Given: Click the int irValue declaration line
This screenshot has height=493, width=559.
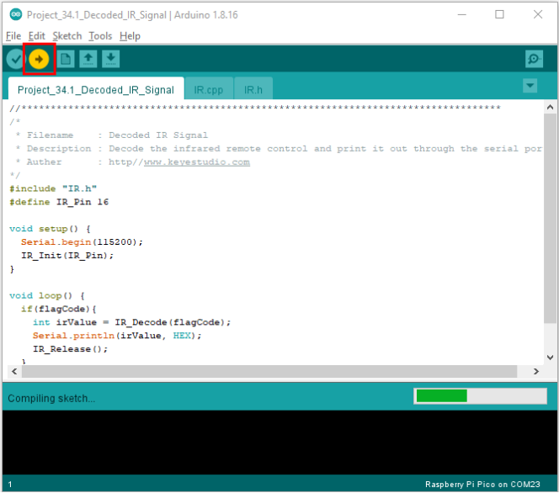Looking at the screenshot, I should [x=132, y=322].
